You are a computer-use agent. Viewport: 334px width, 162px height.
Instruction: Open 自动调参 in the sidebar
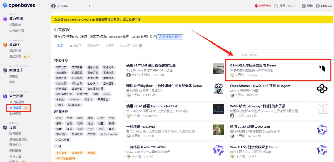click(15, 51)
